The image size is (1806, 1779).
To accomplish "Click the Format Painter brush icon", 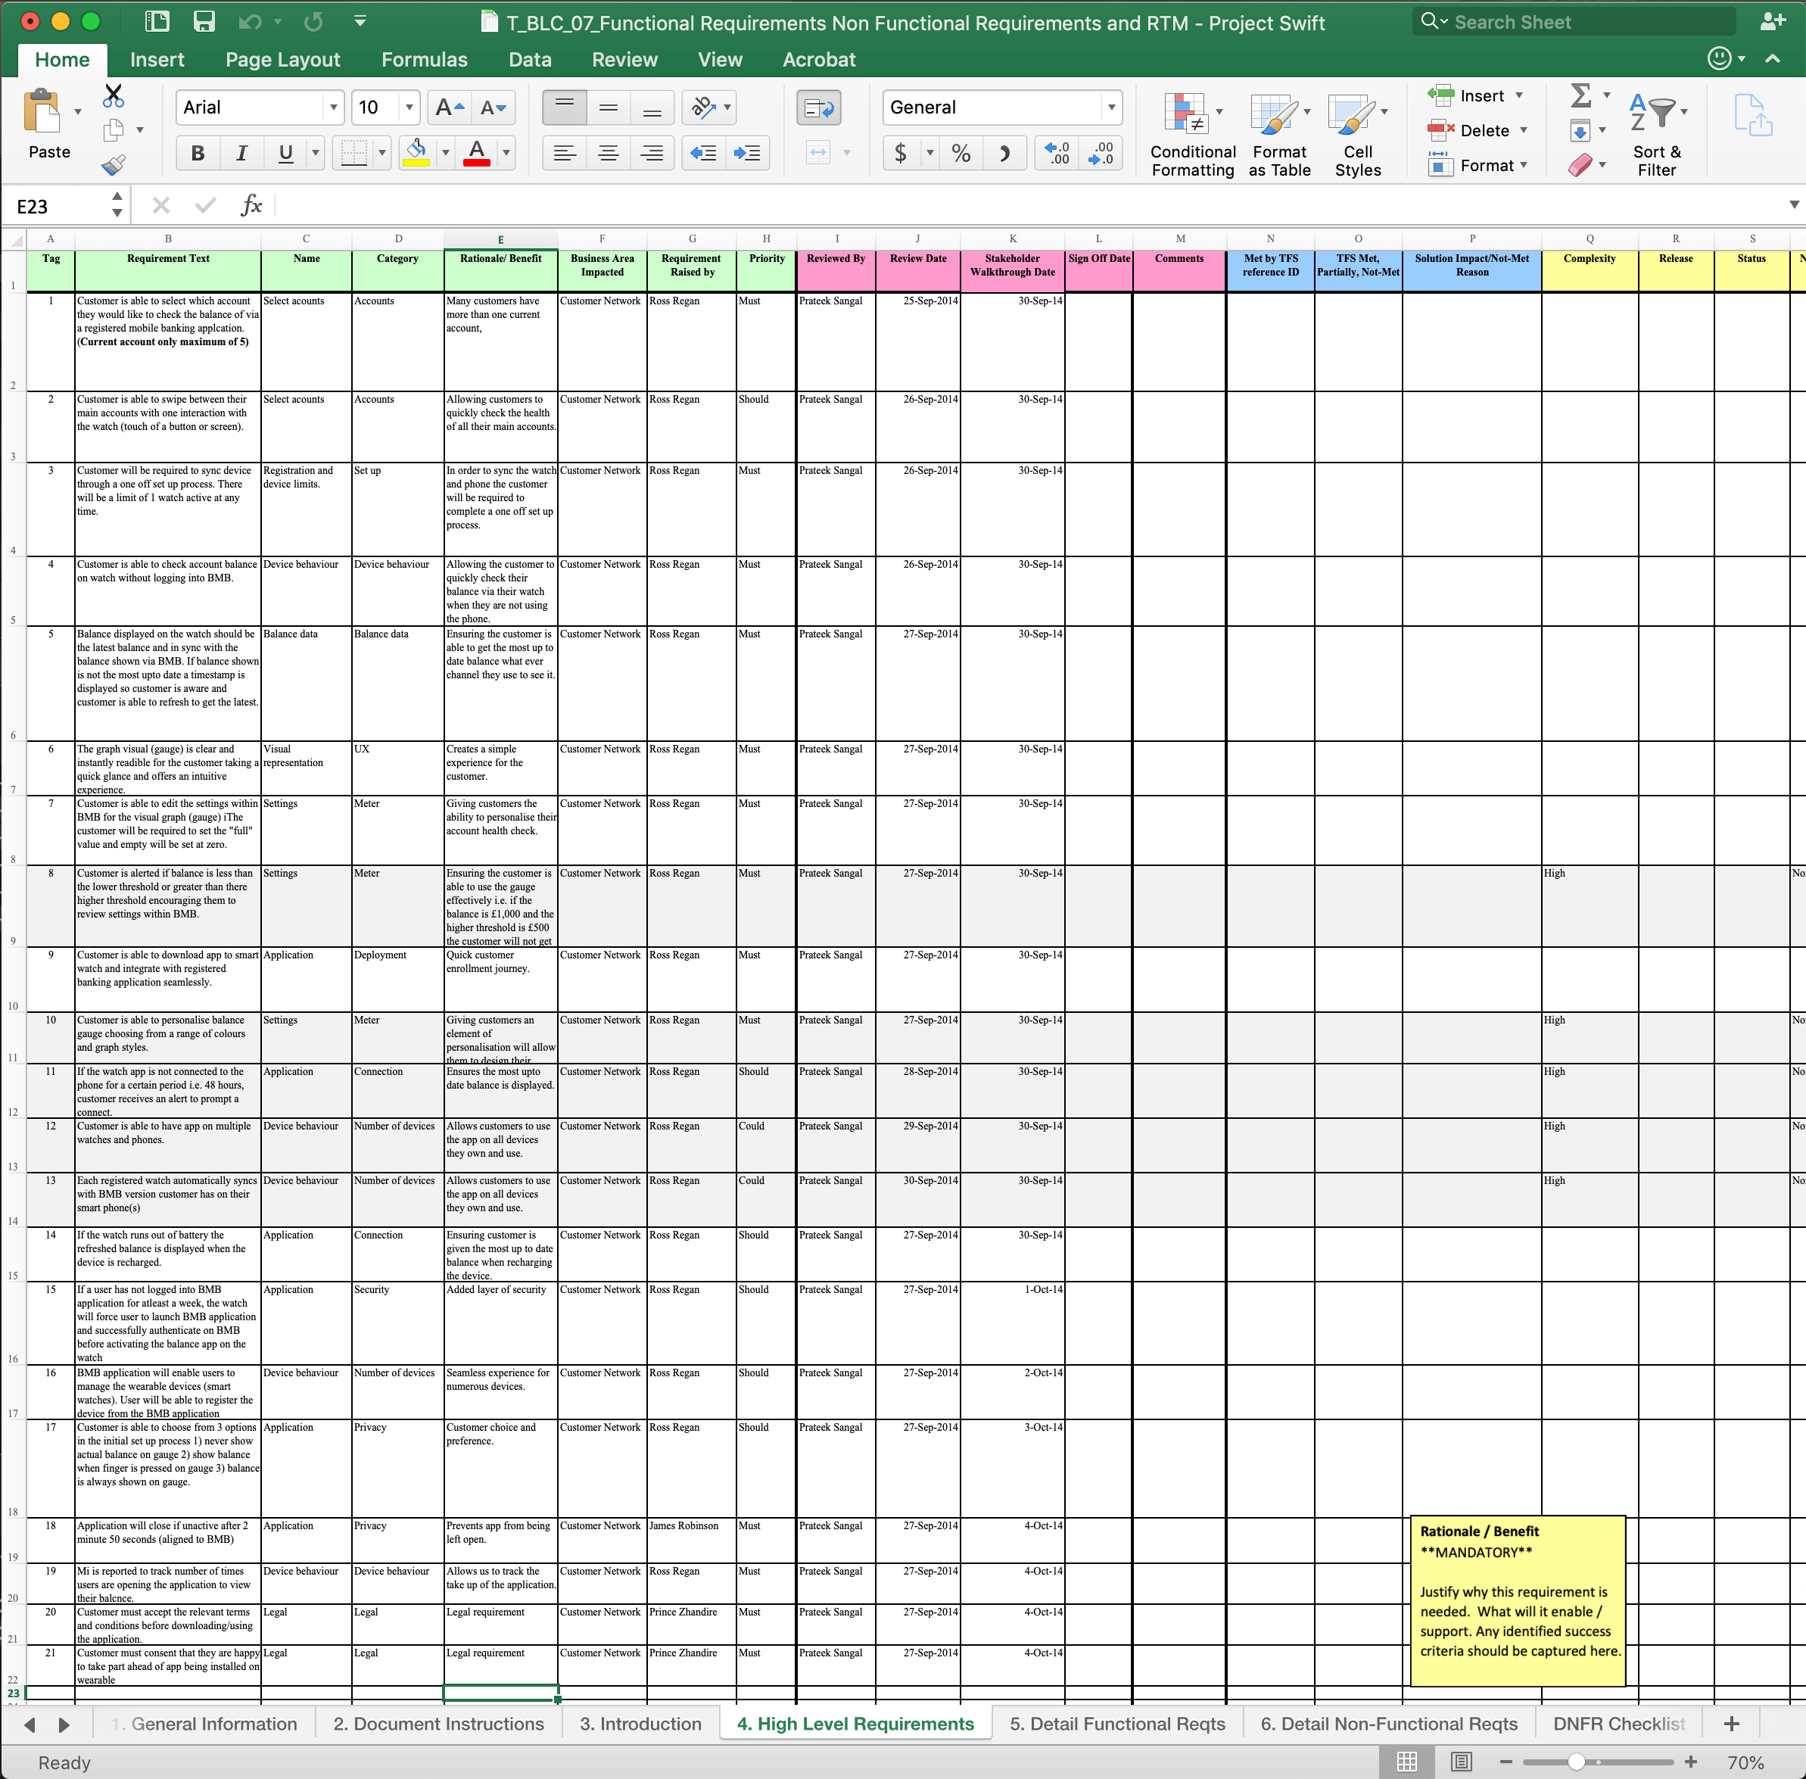I will (113, 165).
